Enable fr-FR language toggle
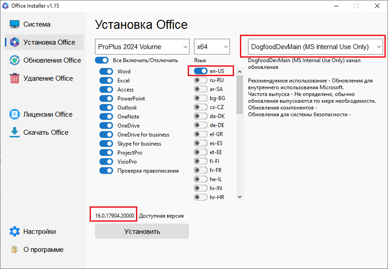Viewport: 388px width, 269px height. tap(201, 170)
